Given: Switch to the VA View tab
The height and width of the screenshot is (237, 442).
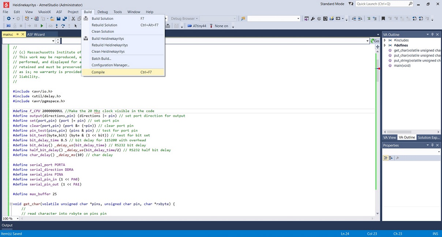Looking at the screenshot, I should coord(389,137).
